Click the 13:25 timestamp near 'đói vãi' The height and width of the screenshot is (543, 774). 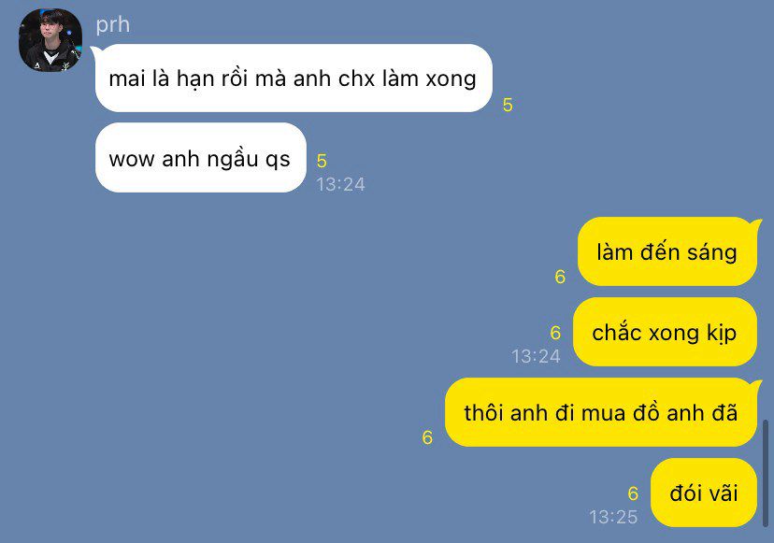[x=613, y=517]
